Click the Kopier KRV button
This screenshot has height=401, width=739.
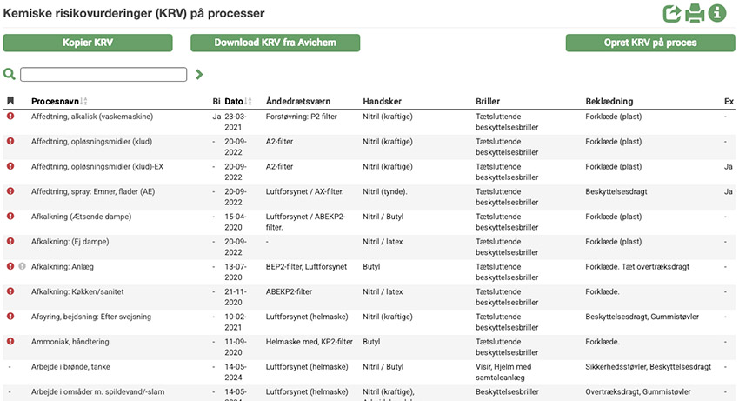tap(88, 43)
